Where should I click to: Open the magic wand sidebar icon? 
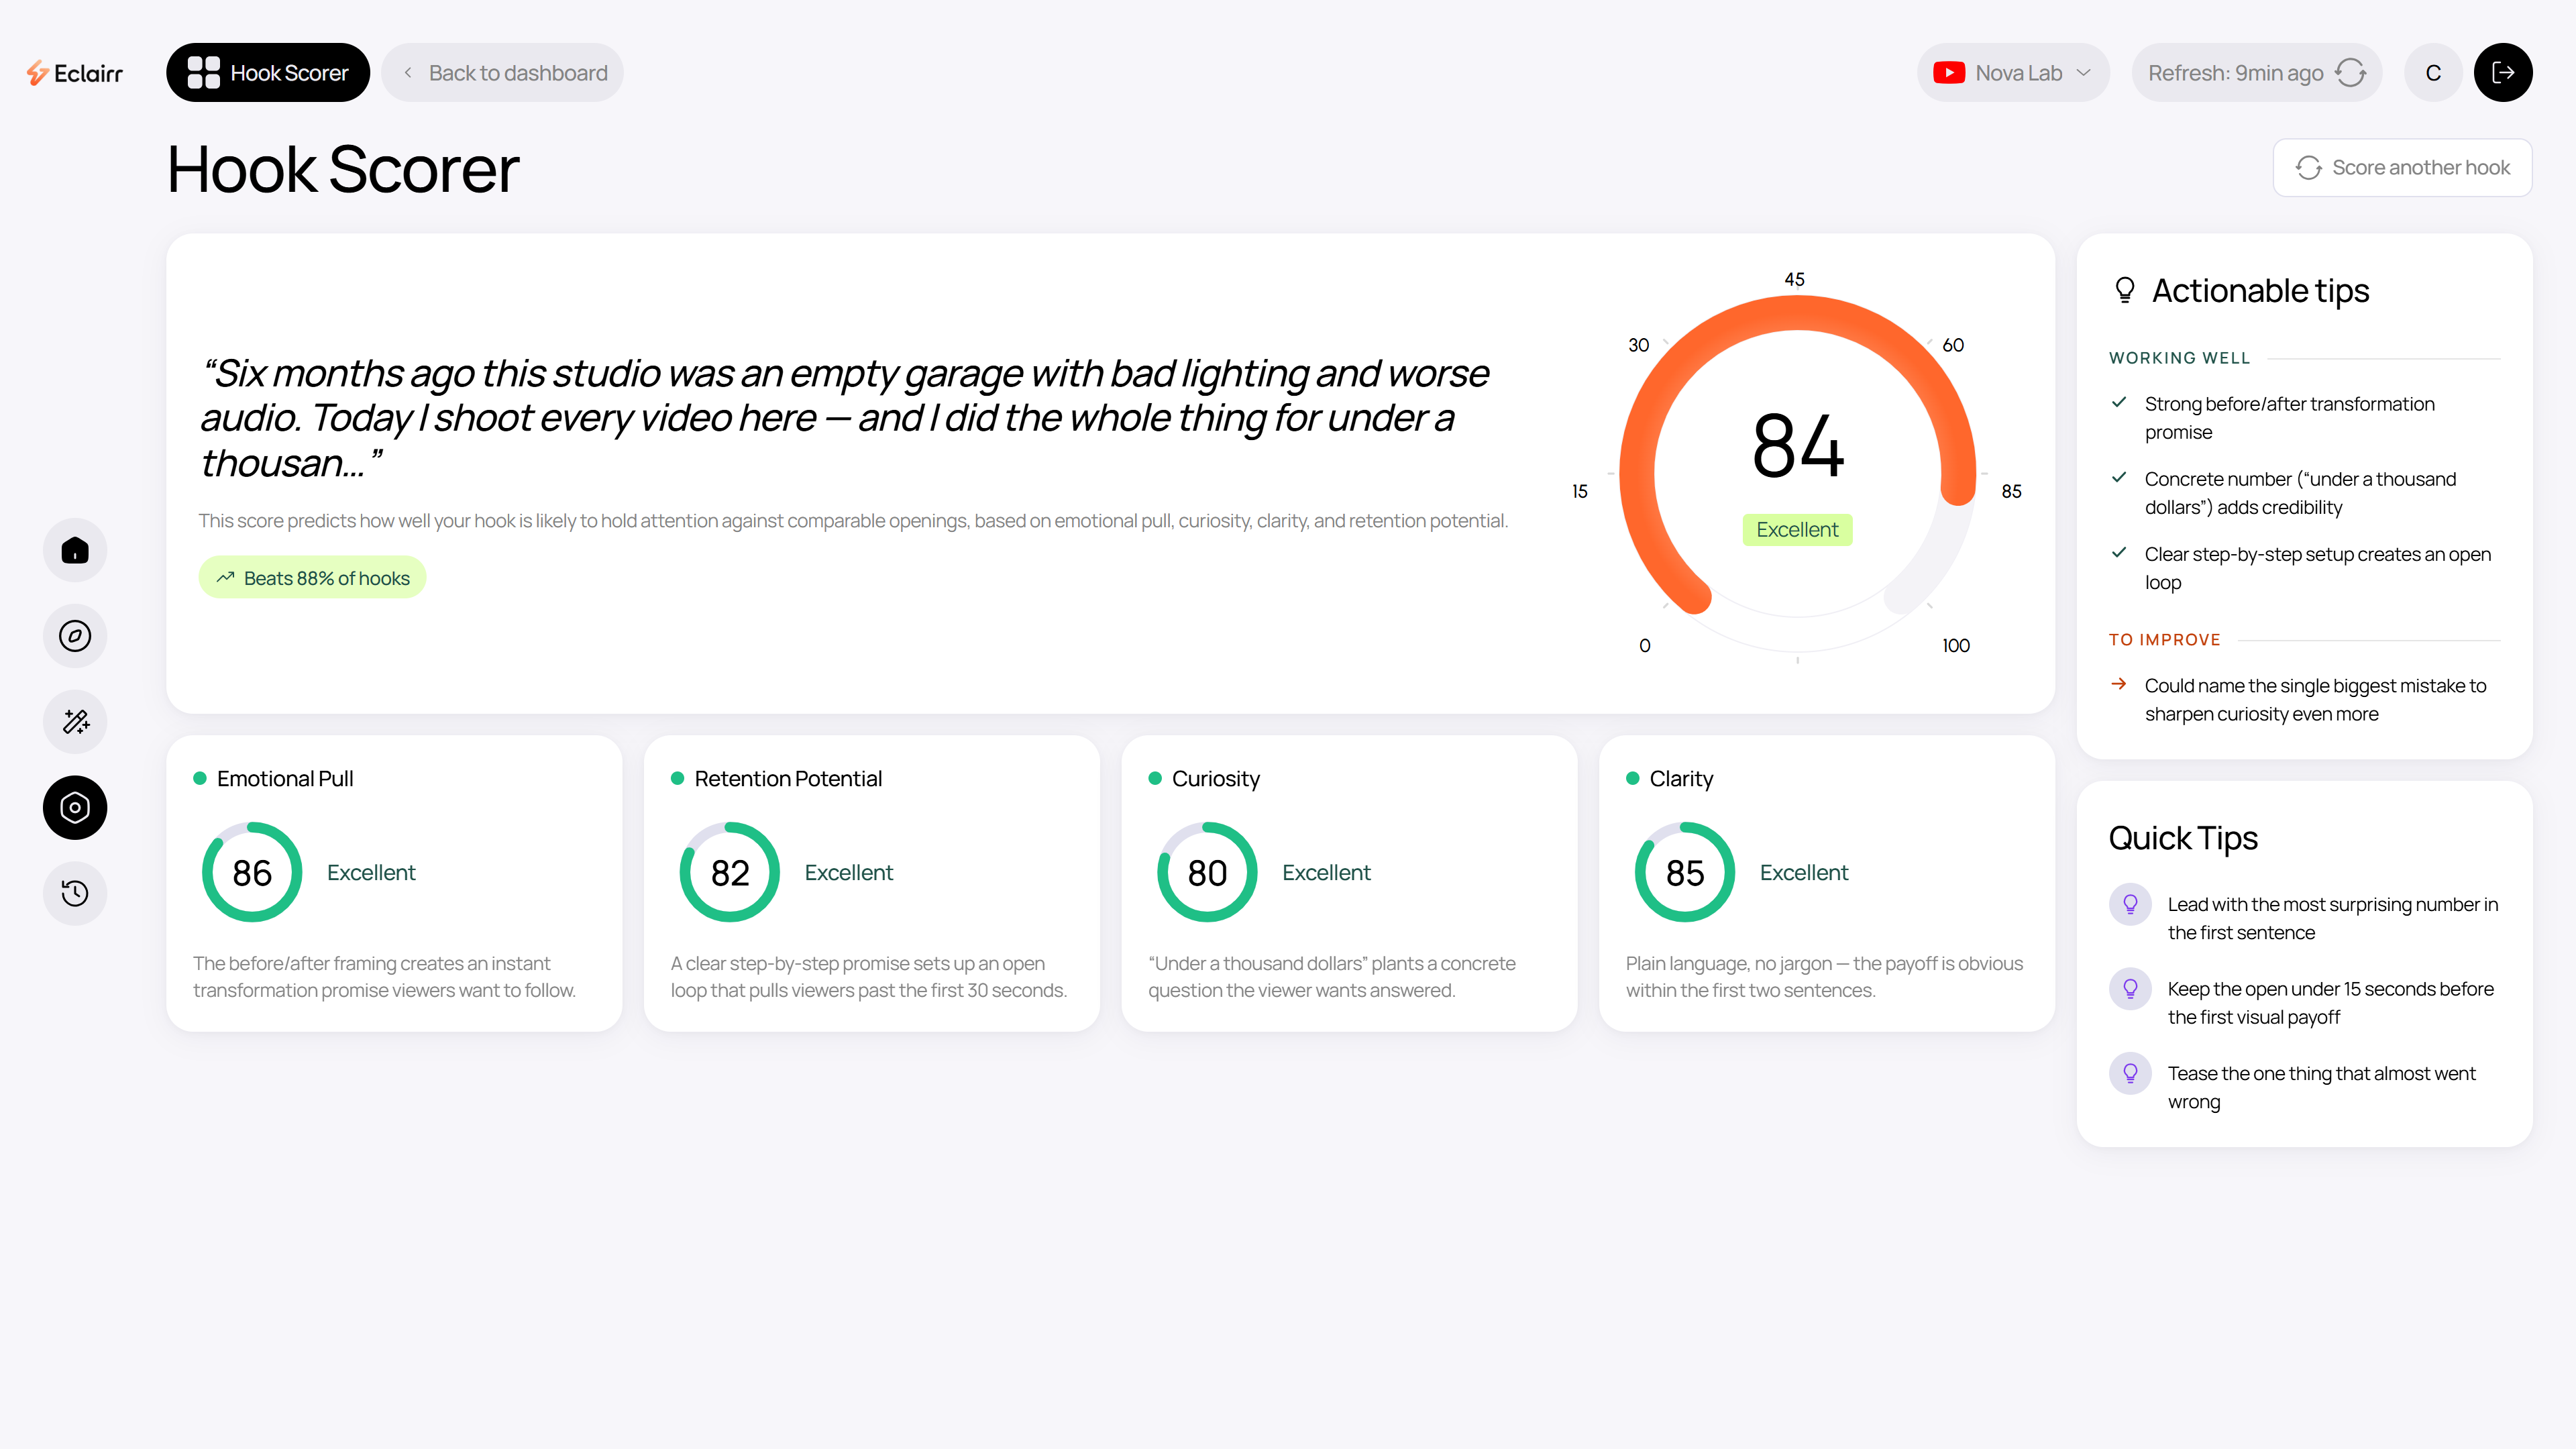[75, 722]
